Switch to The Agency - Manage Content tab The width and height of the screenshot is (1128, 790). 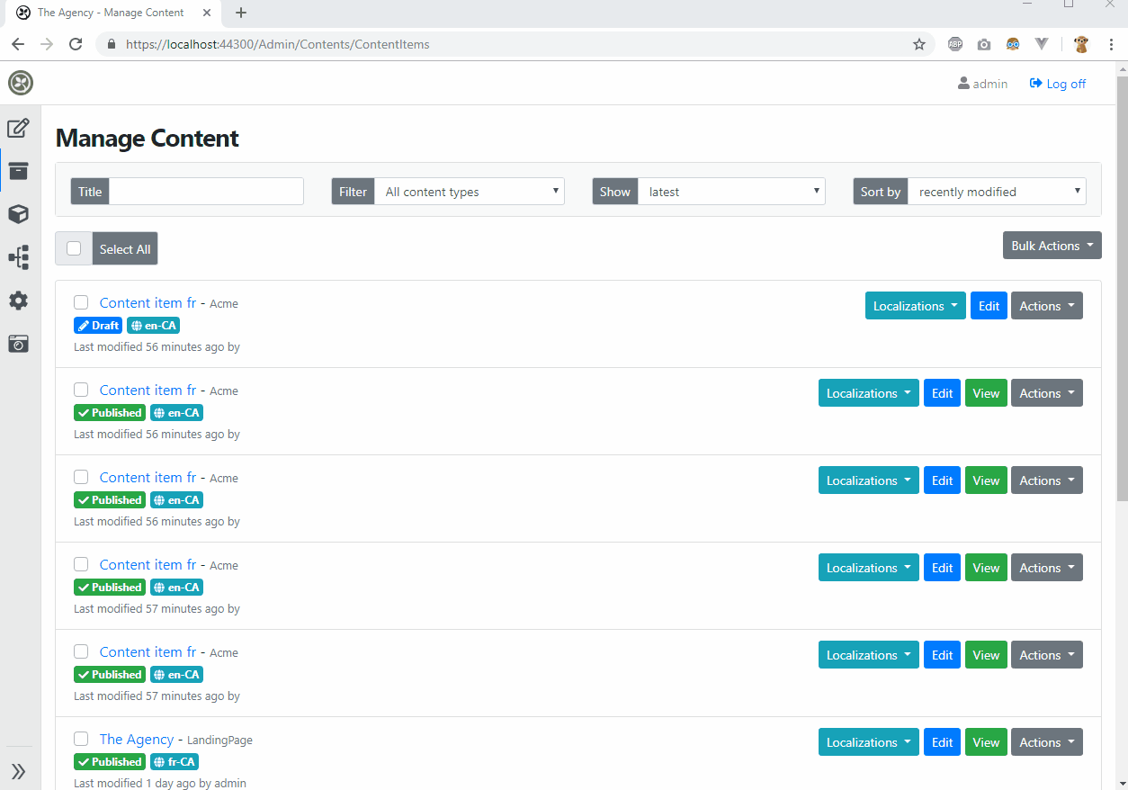111,13
